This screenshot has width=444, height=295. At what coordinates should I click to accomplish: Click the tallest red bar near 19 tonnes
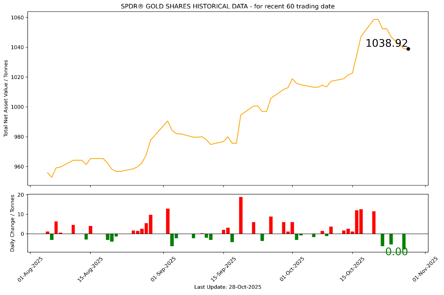241,215
